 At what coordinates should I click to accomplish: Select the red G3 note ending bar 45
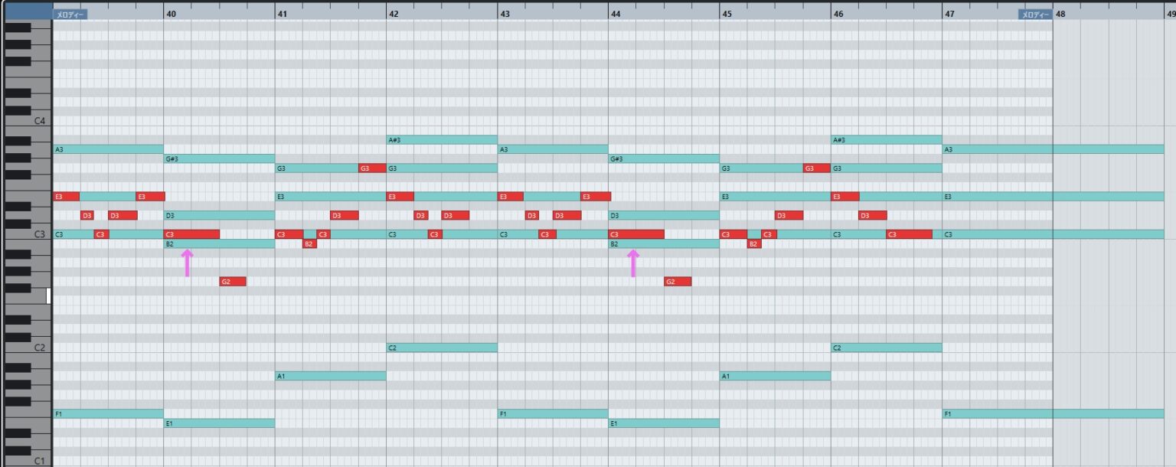click(x=816, y=168)
